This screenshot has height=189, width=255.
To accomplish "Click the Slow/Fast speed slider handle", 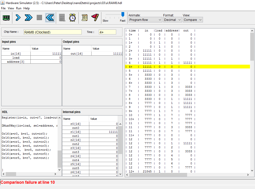I will pos(123,15).
